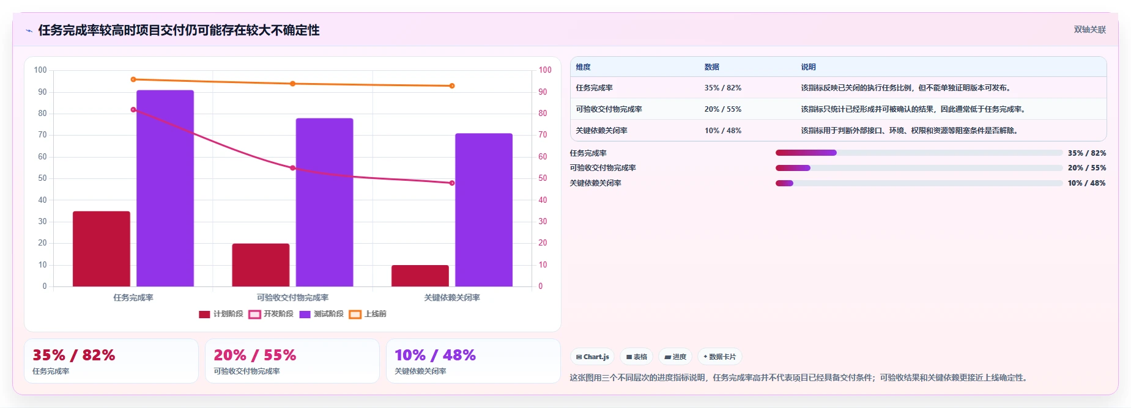
Task: Click the table value 10% / 48%
Action: pyautogui.click(x=723, y=131)
